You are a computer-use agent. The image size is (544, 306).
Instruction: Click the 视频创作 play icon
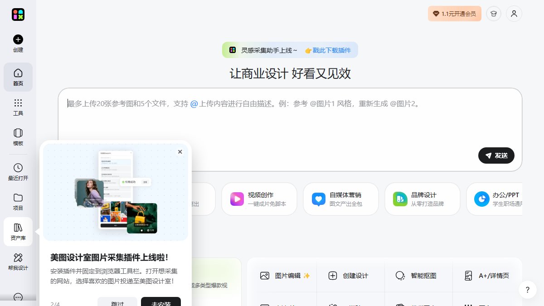237,199
